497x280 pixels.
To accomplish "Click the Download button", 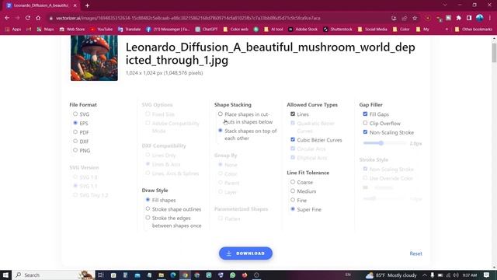I will point(245,254).
